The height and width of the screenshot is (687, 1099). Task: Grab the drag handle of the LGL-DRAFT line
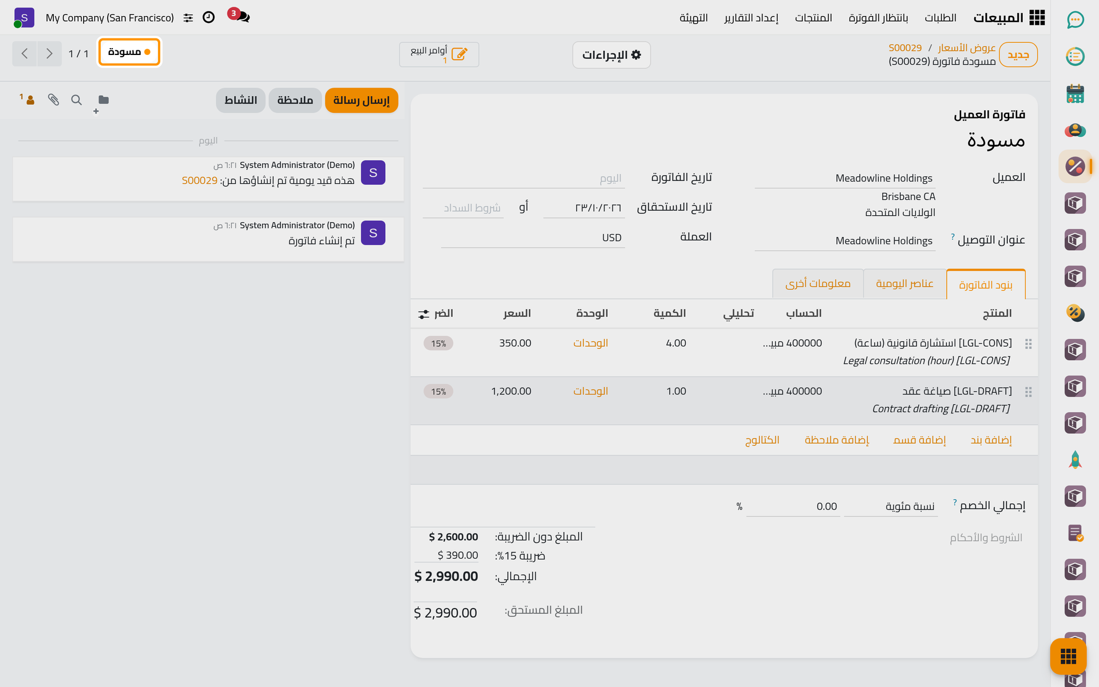pos(1029,392)
